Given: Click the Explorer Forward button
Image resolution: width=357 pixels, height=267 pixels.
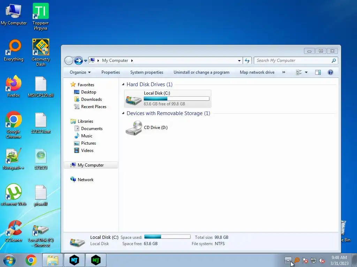Looking at the screenshot, I should point(78,60).
